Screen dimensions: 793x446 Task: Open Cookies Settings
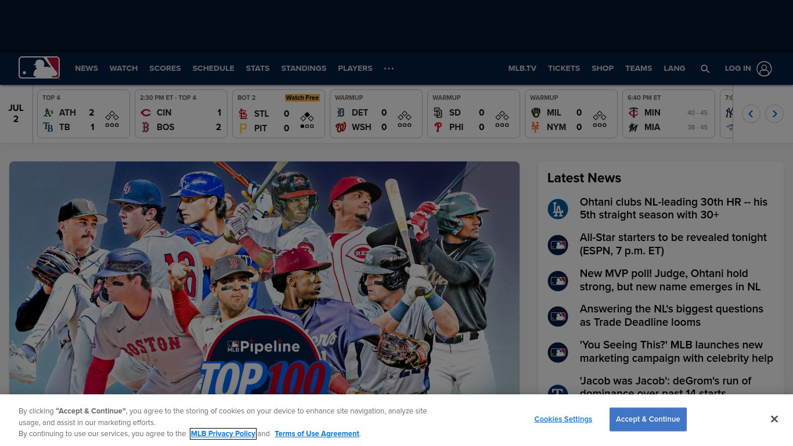point(563,419)
